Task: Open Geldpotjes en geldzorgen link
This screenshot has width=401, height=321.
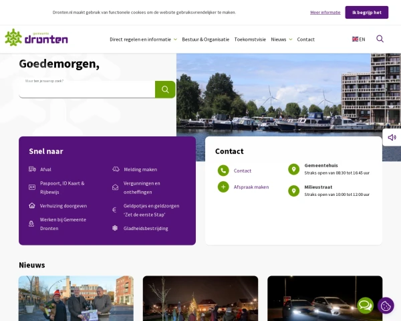Action: click(152, 210)
